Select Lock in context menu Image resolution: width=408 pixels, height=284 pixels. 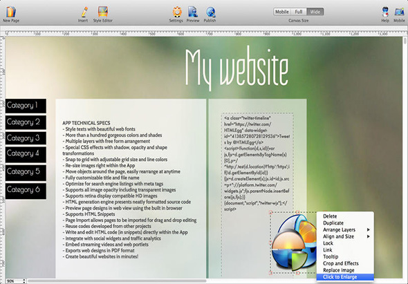point(345,243)
